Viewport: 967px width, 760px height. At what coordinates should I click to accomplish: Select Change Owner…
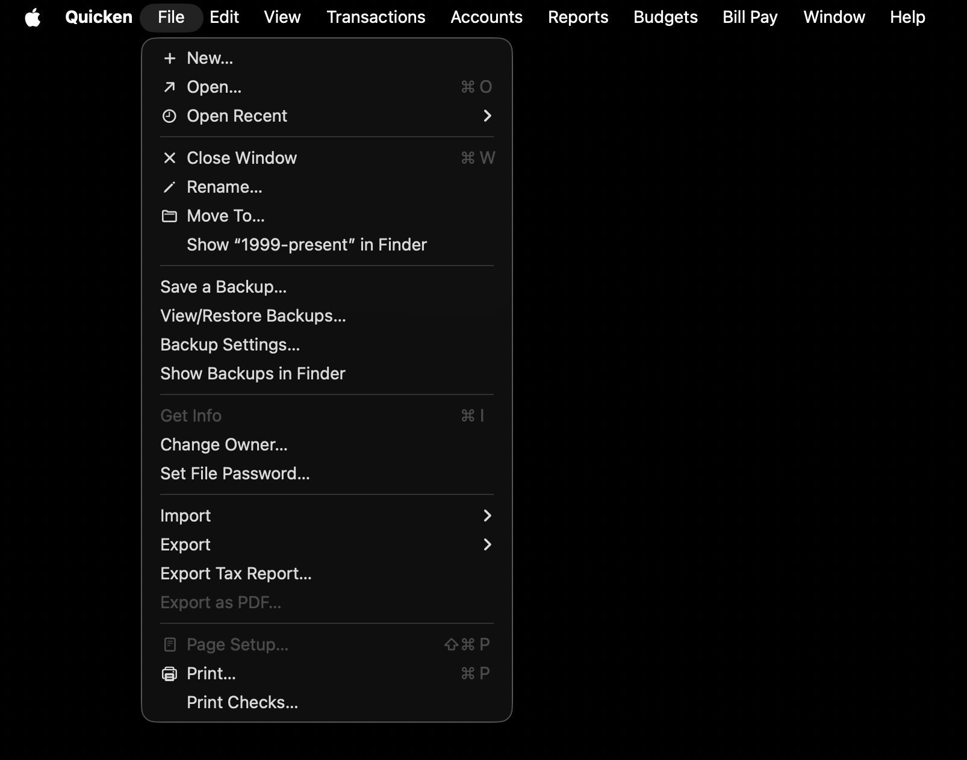(x=327, y=445)
